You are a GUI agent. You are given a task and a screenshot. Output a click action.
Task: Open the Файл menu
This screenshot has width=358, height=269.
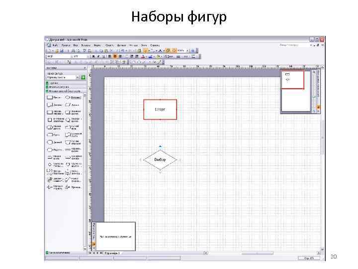[x=55, y=45]
